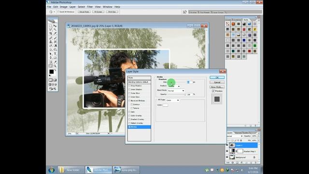Select the Slice tool
This screenshot has height=174, width=309.
pos(55,33)
